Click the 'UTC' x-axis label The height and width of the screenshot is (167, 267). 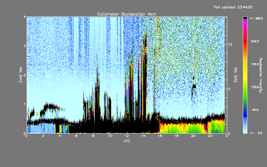pyautogui.click(x=127, y=141)
